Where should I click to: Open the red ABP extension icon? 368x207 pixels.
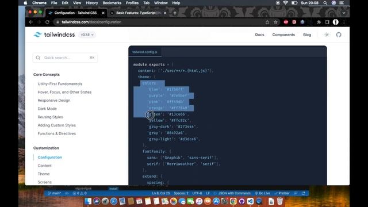click(286, 22)
